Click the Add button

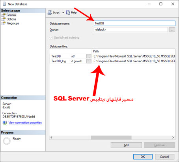(126, 145)
